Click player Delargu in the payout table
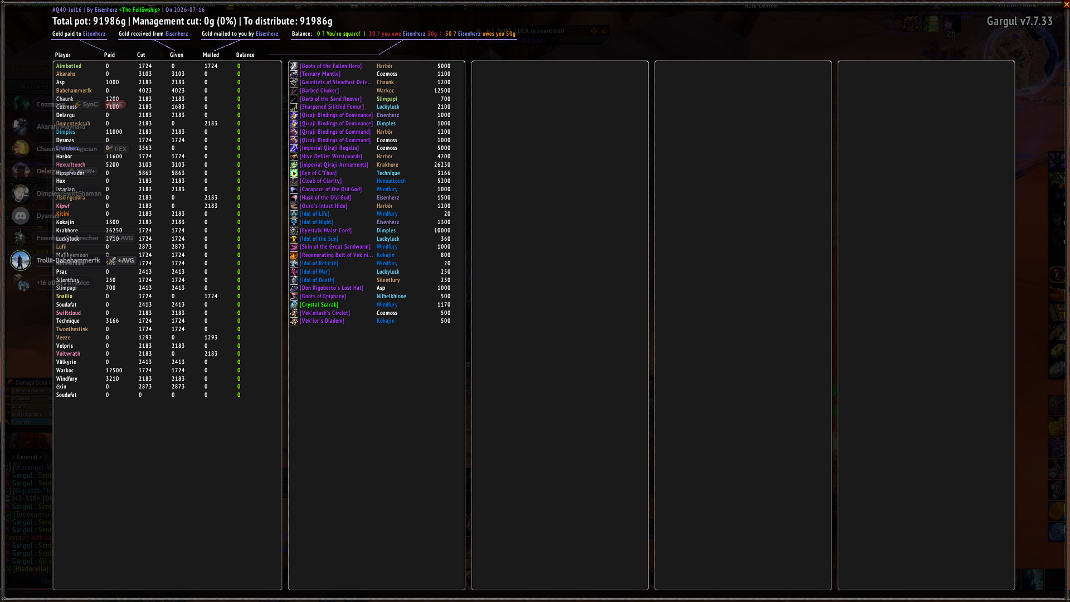This screenshot has height=602, width=1070. click(65, 115)
